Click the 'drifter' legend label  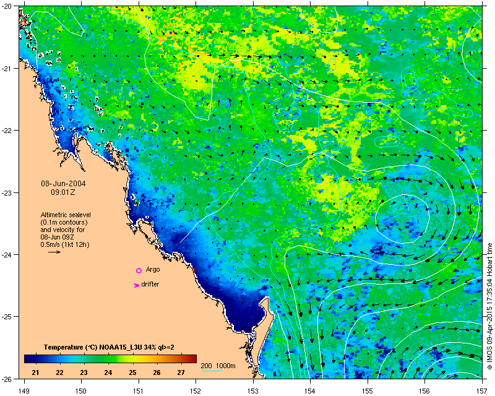[x=150, y=284]
